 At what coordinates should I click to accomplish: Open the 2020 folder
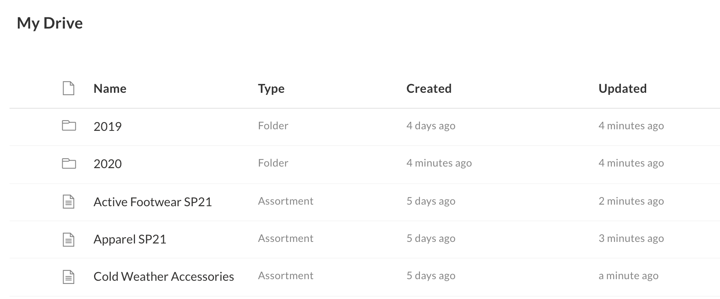pyautogui.click(x=108, y=164)
